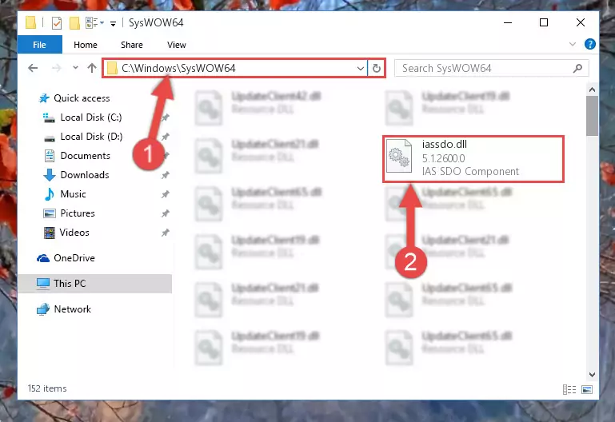Image resolution: width=615 pixels, height=422 pixels.
Task: Open Music in the sidebar
Action: (73, 194)
